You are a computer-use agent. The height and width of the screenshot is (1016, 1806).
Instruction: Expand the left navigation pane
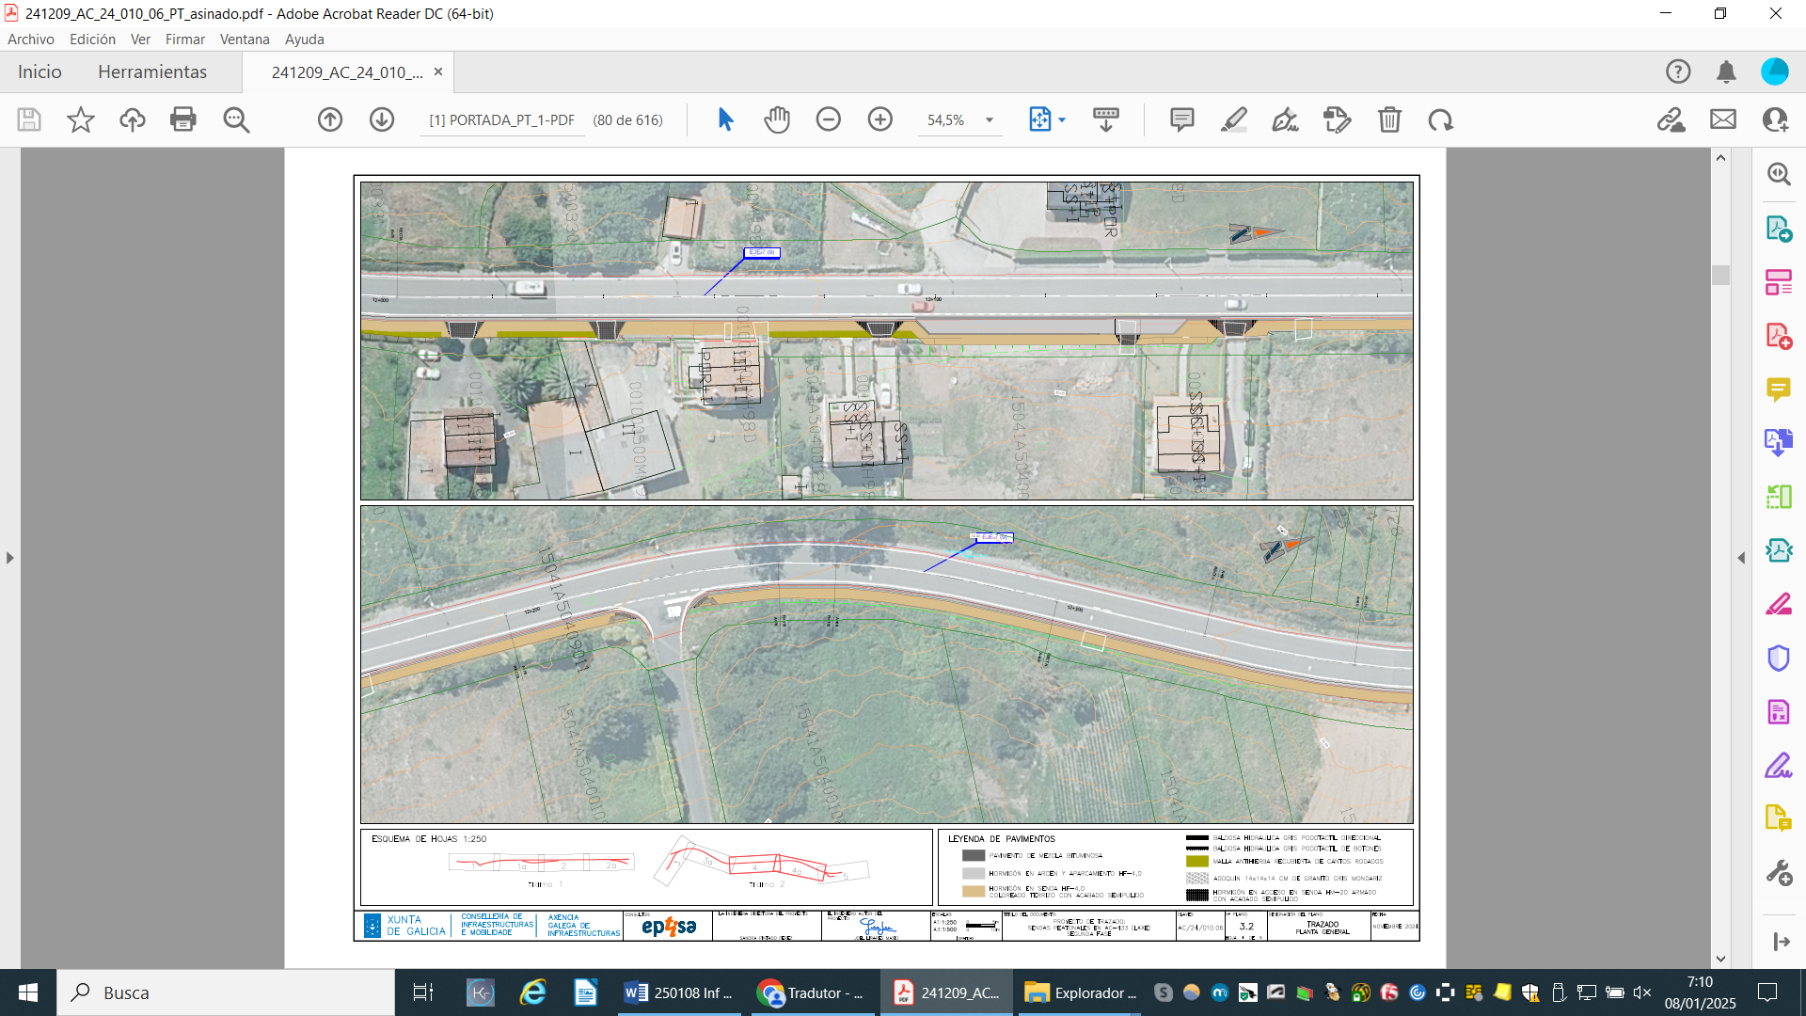click(x=9, y=558)
